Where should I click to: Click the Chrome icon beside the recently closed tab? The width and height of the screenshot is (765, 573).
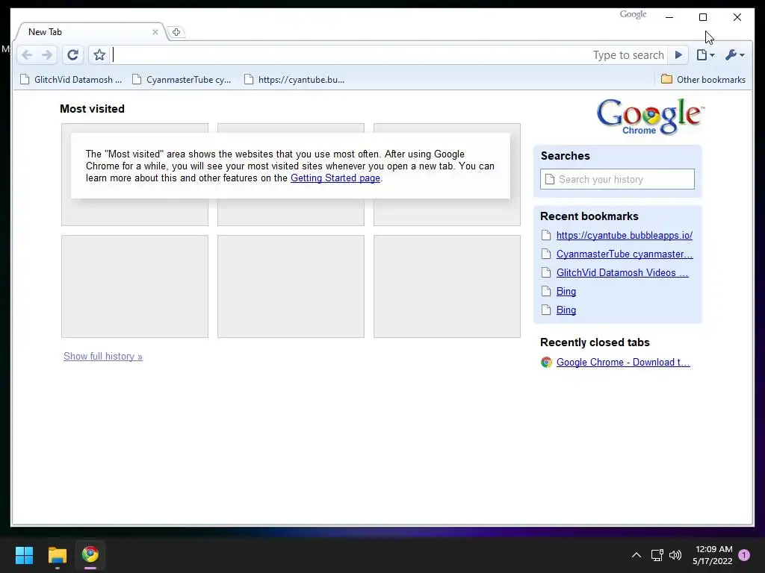pos(546,362)
